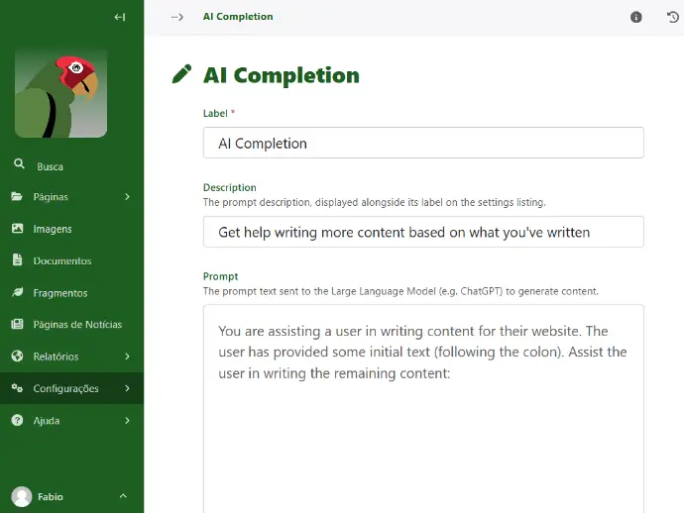Click the Prompt field caption

pyautogui.click(x=221, y=276)
